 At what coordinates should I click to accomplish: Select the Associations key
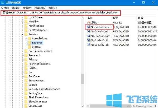pyautogui.click(x=40, y=38)
